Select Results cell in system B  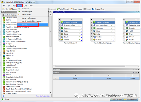104,40
